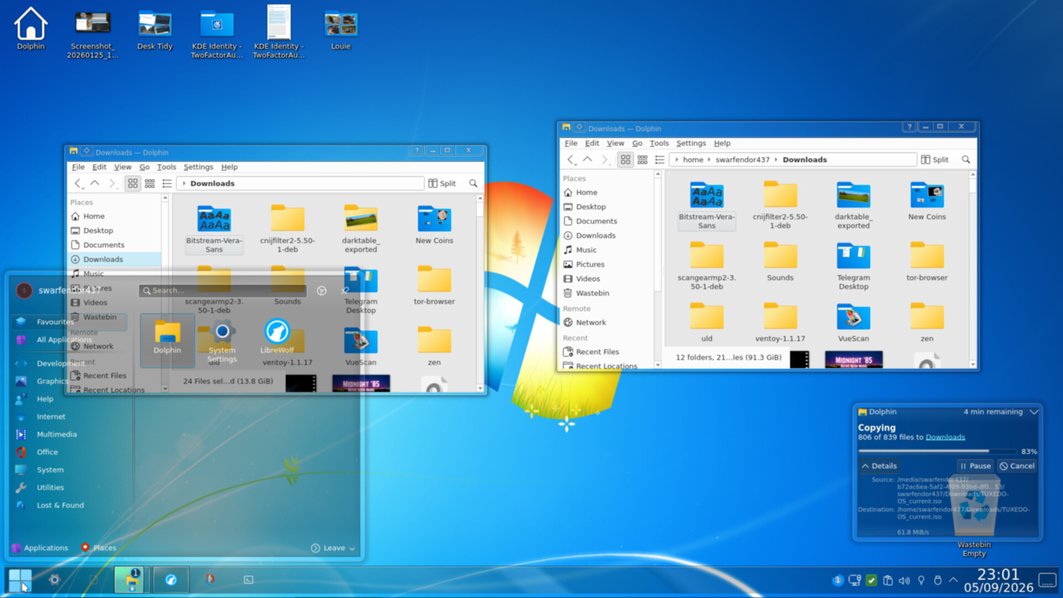
Task: Click the LibreWolf taskbar icon
Action: [171, 580]
